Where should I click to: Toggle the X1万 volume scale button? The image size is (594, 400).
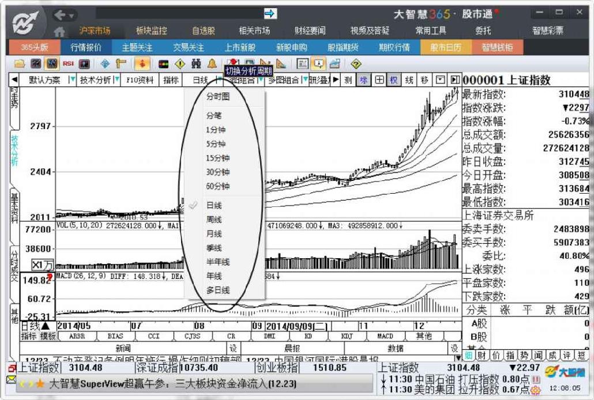tap(42, 265)
